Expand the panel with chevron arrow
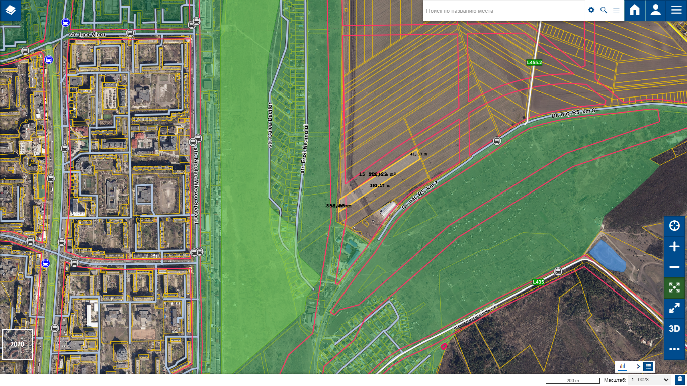Image resolution: width=687 pixels, height=386 pixels. [x=638, y=367]
